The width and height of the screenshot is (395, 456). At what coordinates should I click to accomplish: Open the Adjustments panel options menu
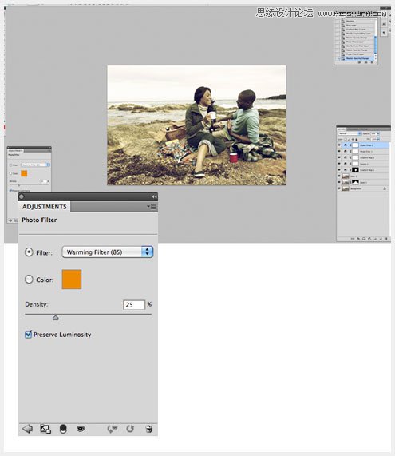[x=152, y=207]
